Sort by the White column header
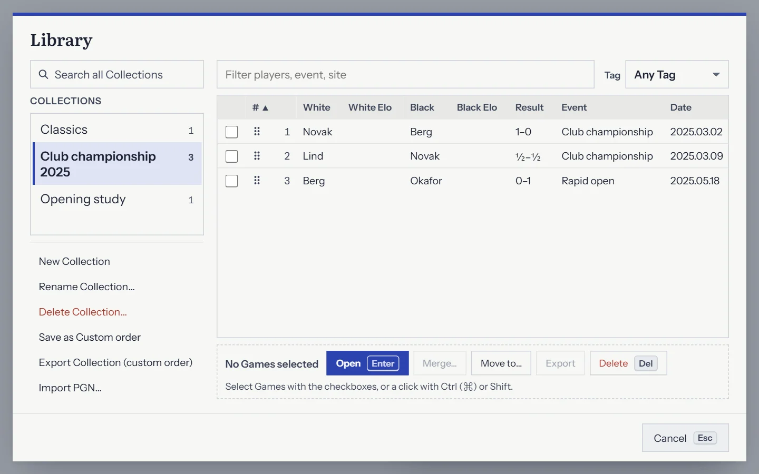Screen dimensions: 759x474 pos(316,107)
